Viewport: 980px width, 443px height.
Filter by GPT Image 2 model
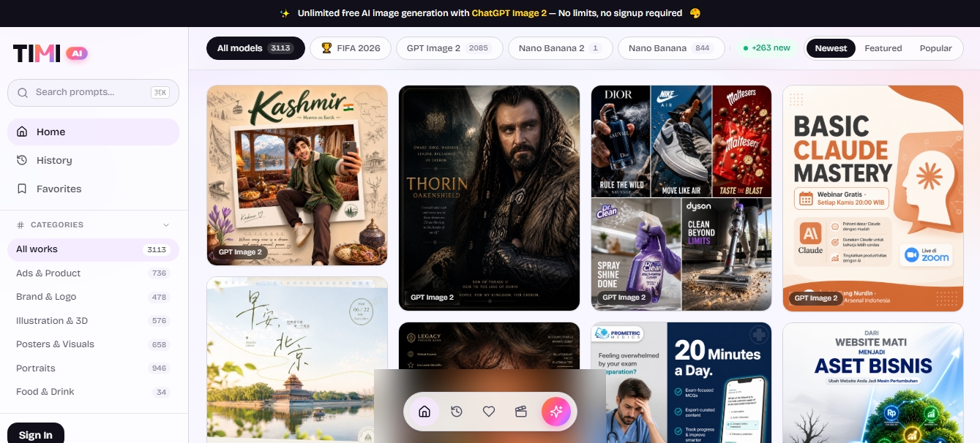(x=449, y=48)
